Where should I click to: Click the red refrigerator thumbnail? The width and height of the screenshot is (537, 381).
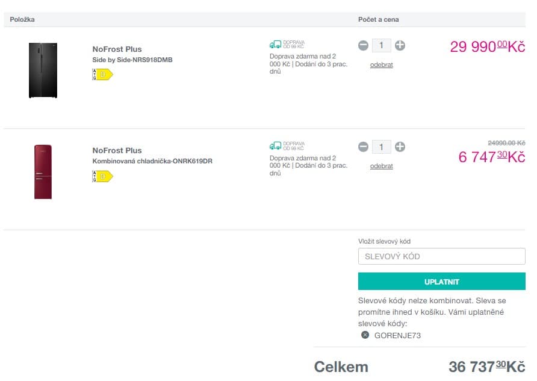coord(42,171)
